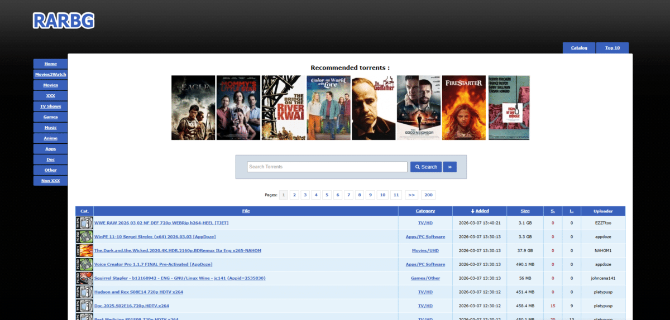Go to page 8
670x320 pixels.
point(360,195)
